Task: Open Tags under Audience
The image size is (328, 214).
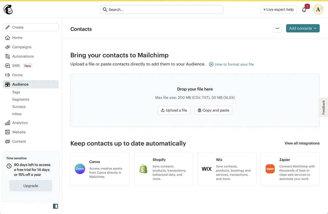Action: point(16,92)
